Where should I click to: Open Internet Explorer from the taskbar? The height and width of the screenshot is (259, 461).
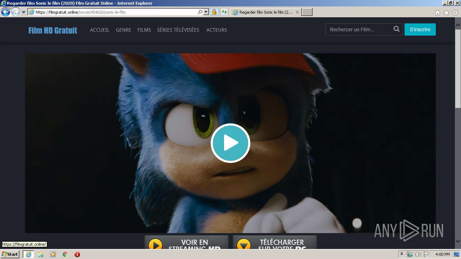pyautogui.click(x=28, y=254)
